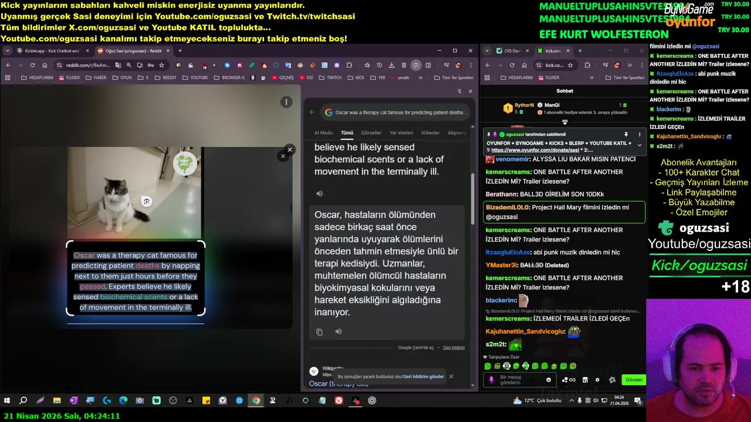751x422 pixels.
Task: Collapse the chat leaderboard with arrow
Action: (565, 122)
